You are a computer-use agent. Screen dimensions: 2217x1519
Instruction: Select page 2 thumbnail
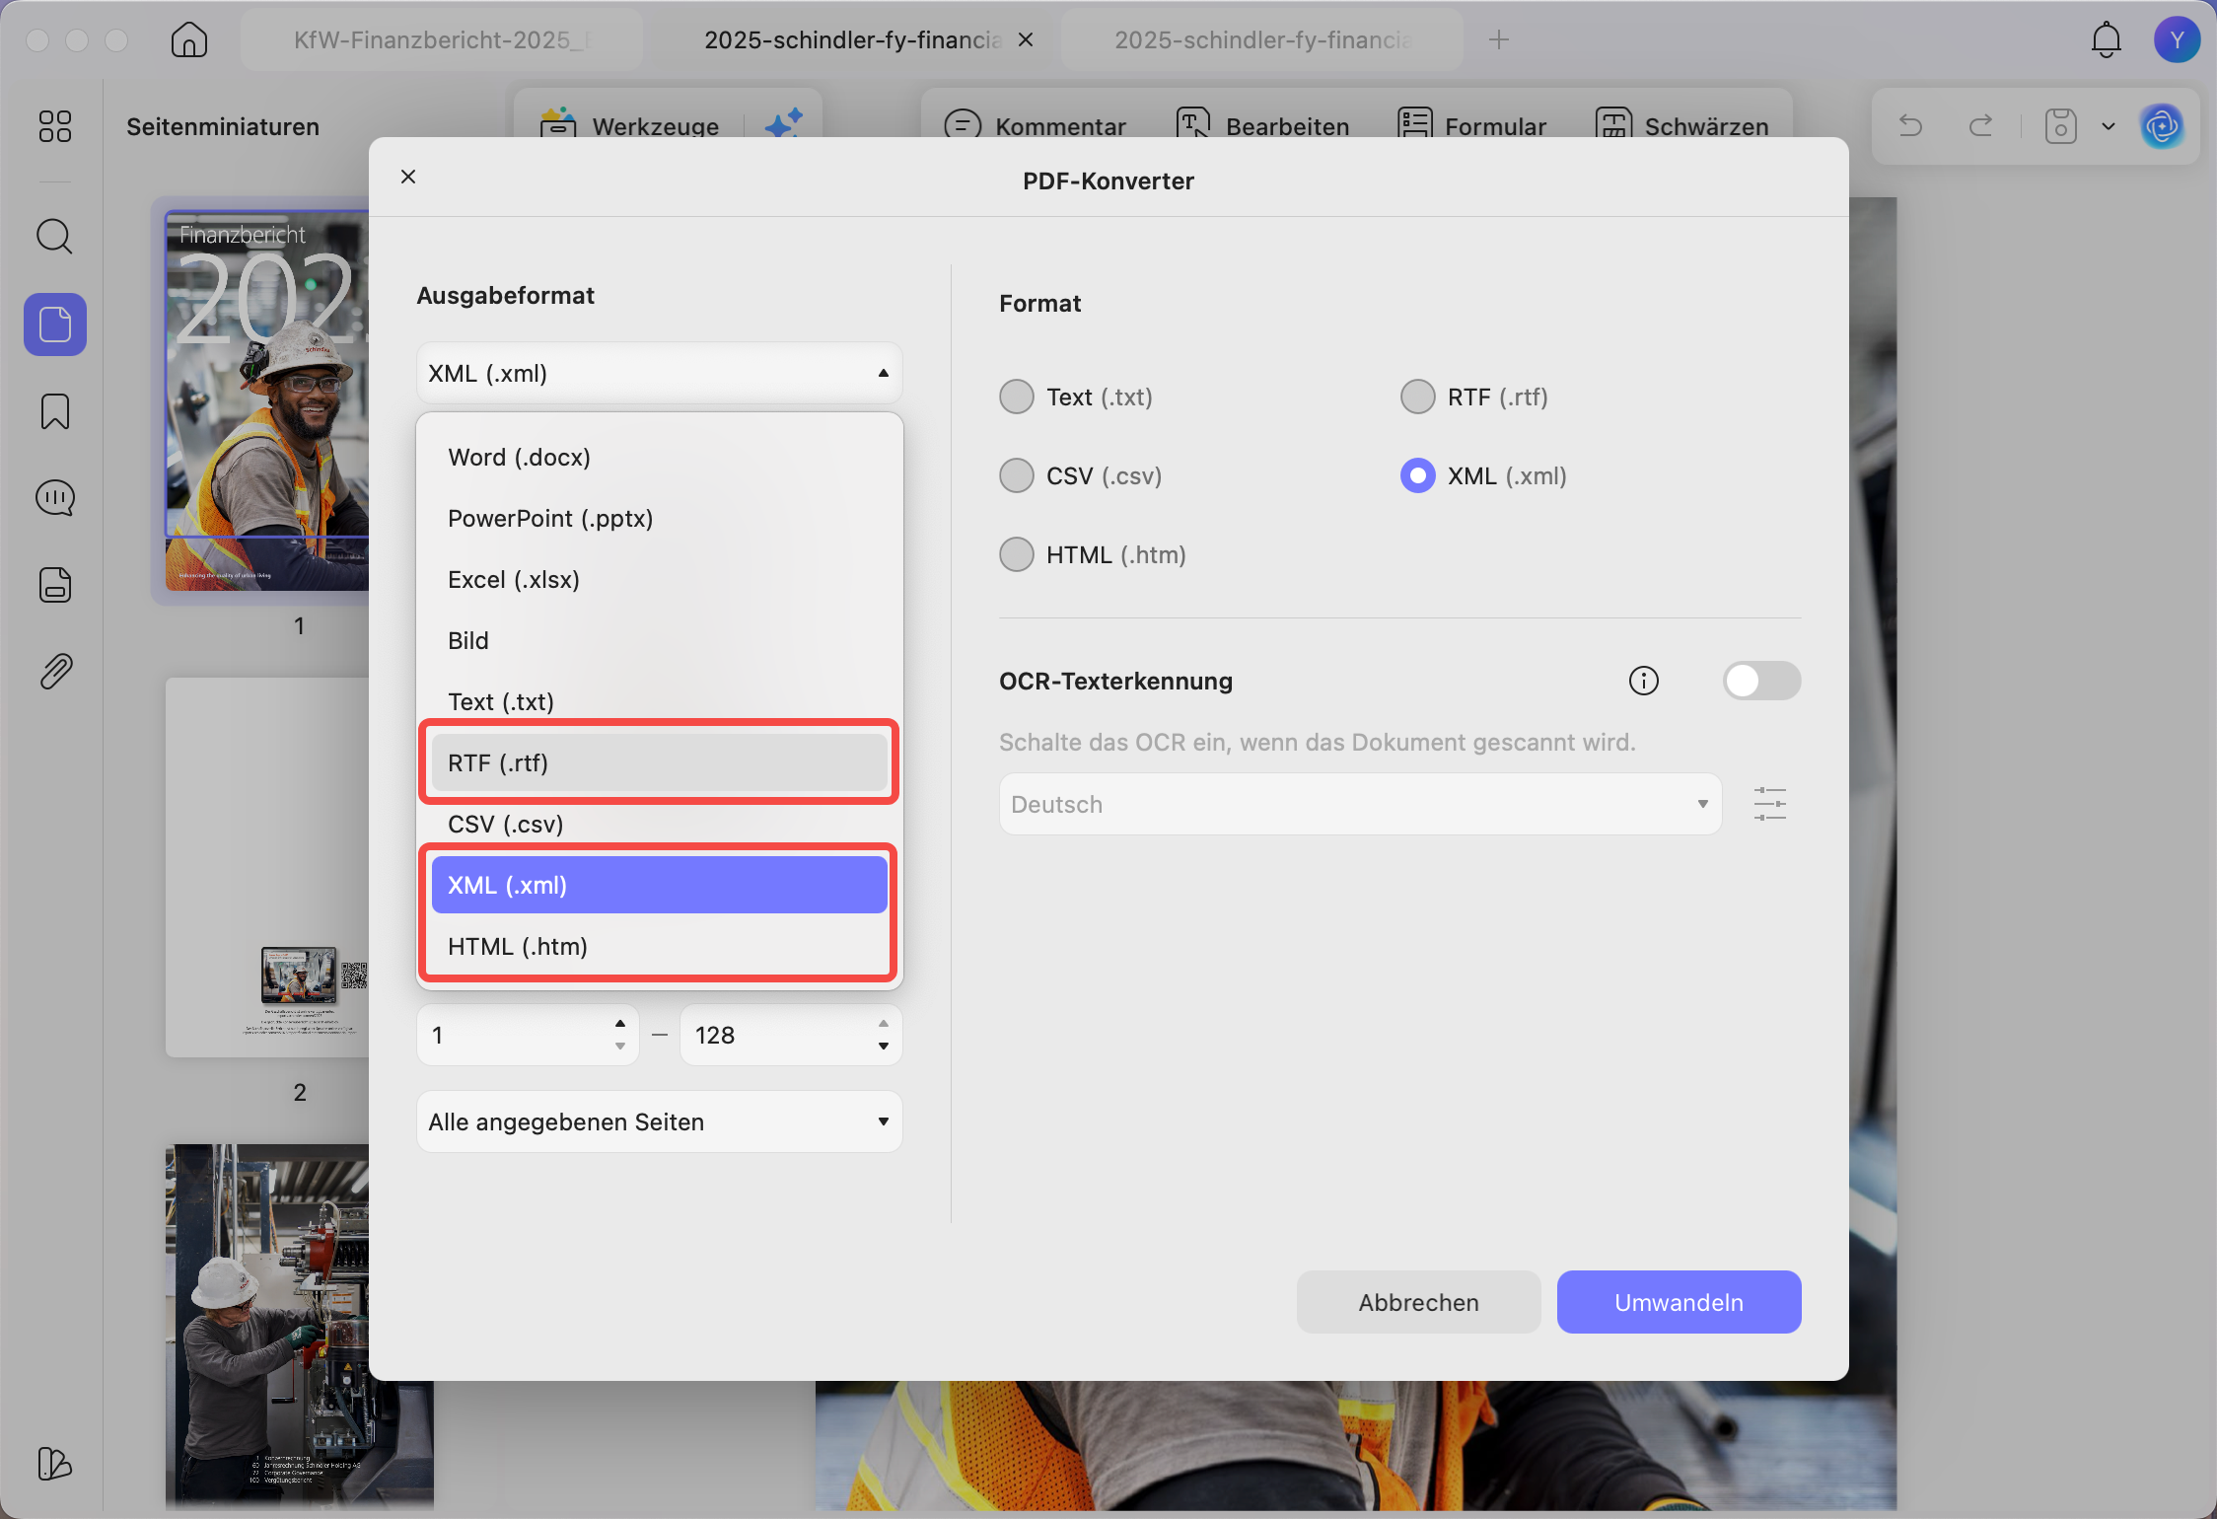tap(267, 868)
